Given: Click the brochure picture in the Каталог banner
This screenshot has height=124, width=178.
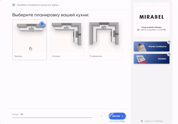Looking at the screenshot, I should pyautogui.click(x=141, y=59).
